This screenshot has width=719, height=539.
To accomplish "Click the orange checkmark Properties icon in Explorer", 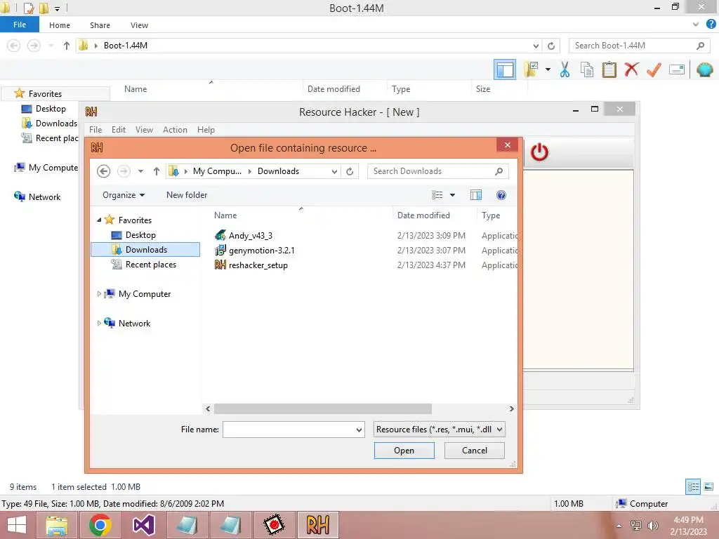I will click(x=654, y=69).
